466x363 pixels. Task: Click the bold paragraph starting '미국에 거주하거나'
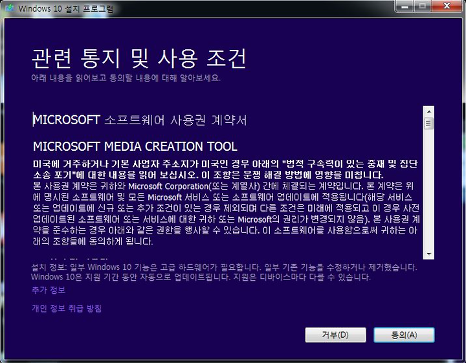(x=226, y=169)
